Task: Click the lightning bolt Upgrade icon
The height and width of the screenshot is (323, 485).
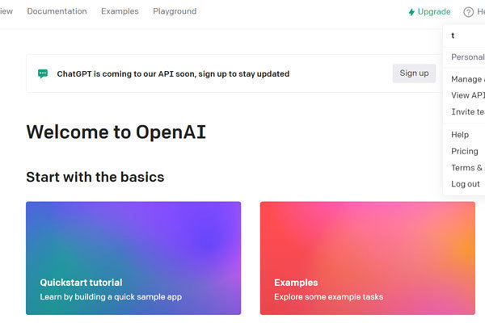Action: pyautogui.click(x=411, y=12)
